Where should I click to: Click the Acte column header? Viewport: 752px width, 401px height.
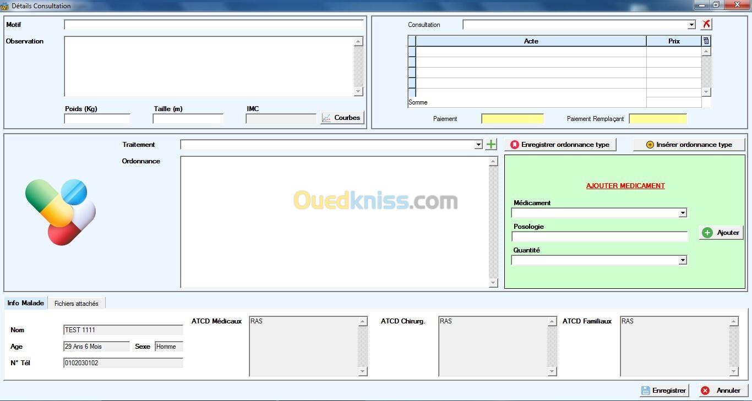click(531, 41)
